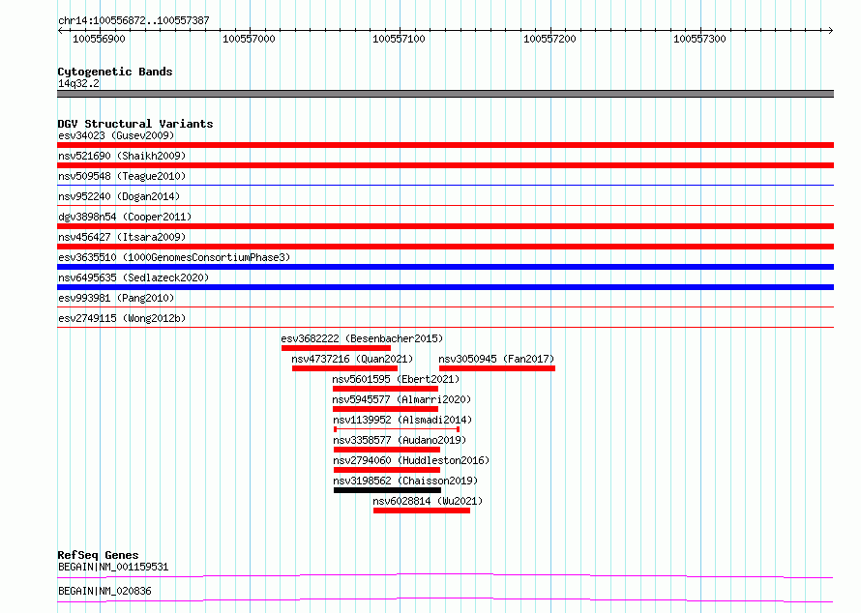Click the 100556900 ruler position
The image size is (861, 613).
coord(99,39)
